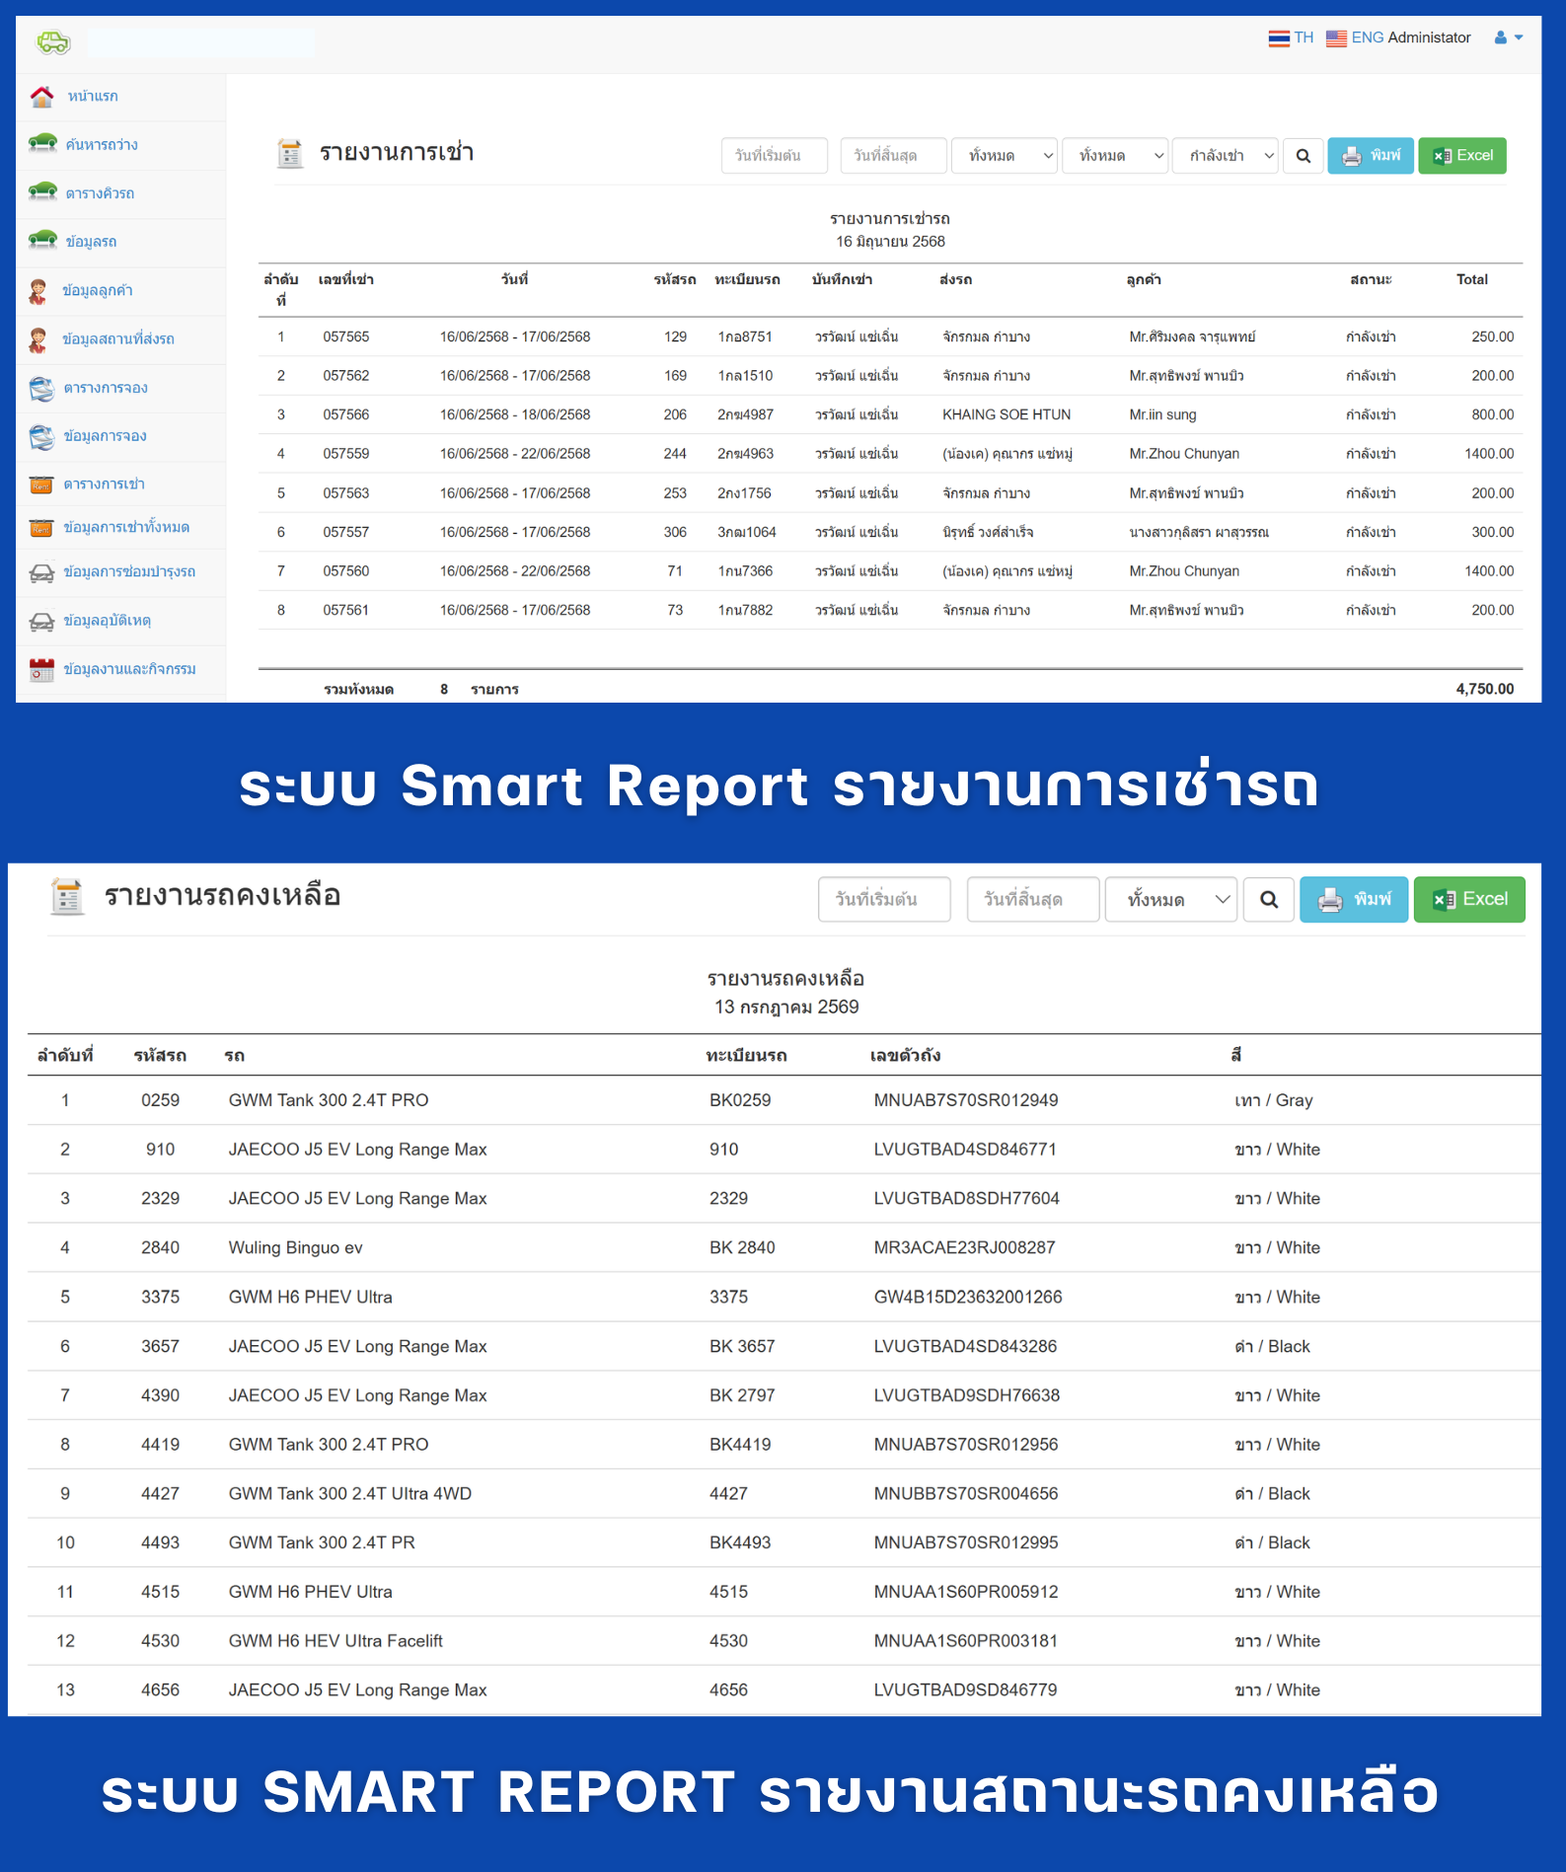Viewport: 1566px width, 1872px height.
Task: Click the report icon beside รายงานรถคงเหลือ
Action: click(67, 896)
